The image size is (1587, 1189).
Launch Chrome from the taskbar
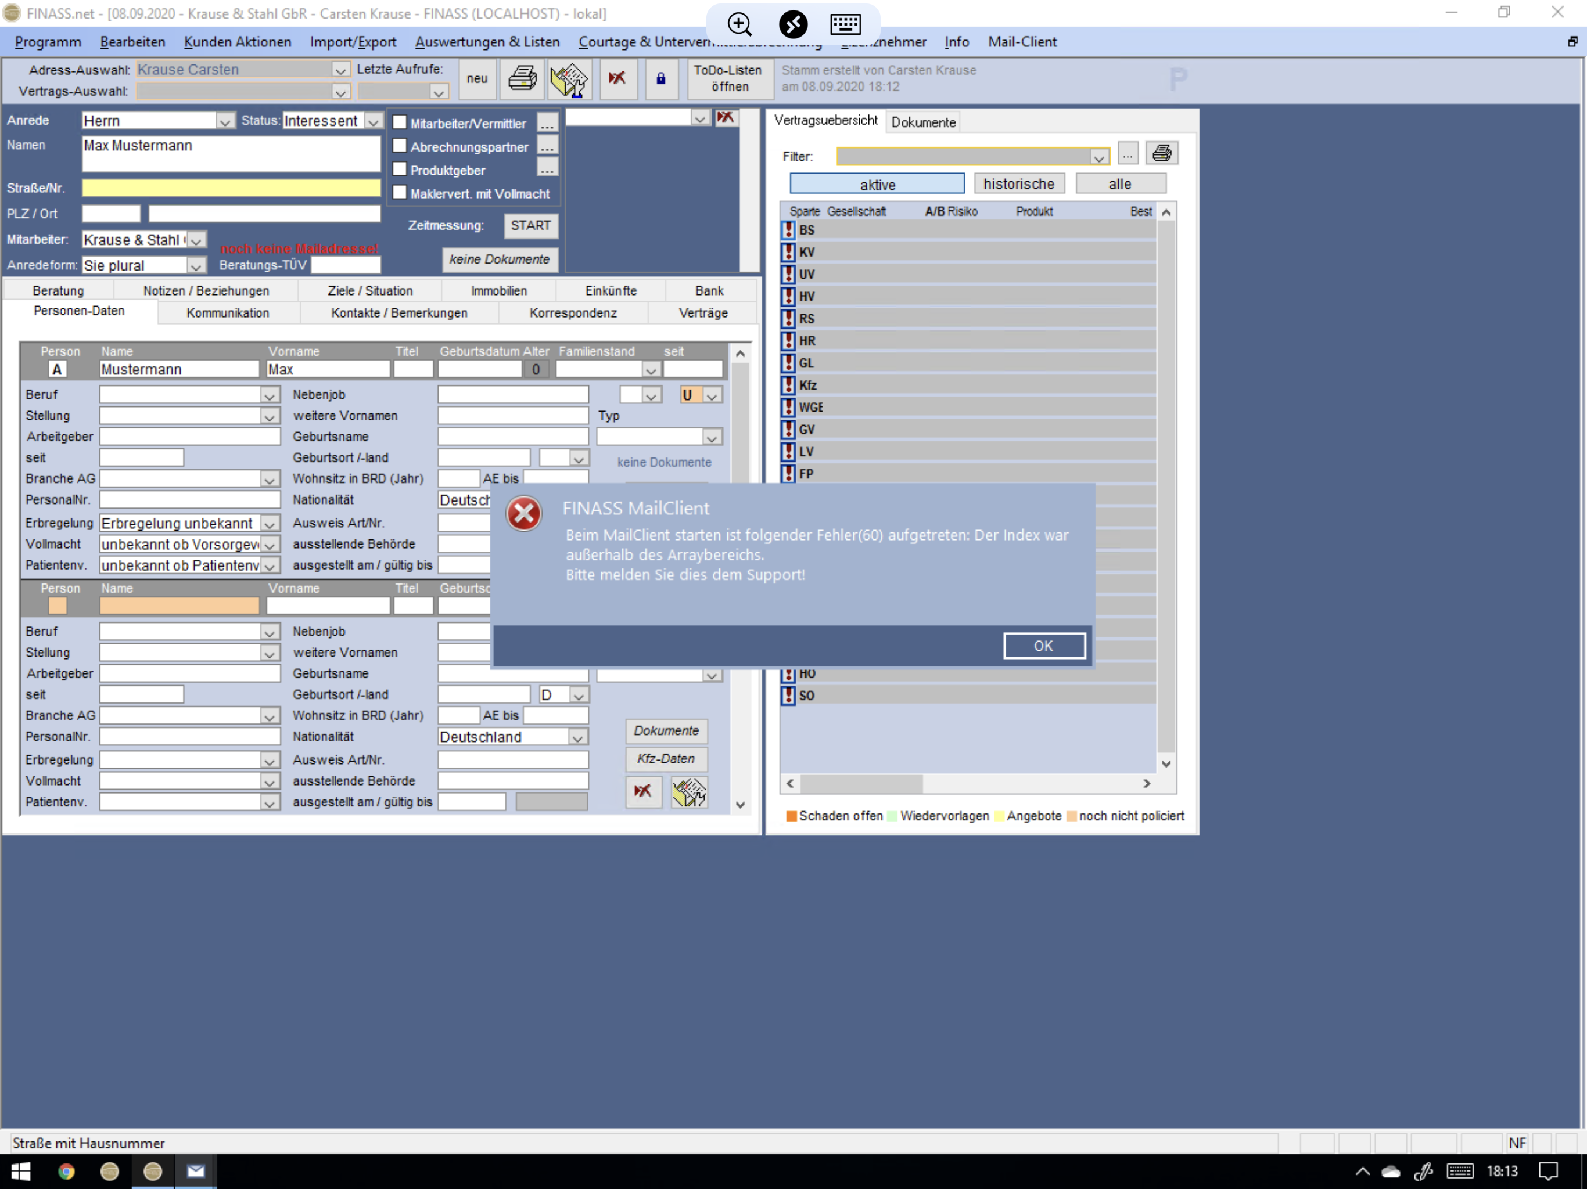click(x=66, y=1170)
